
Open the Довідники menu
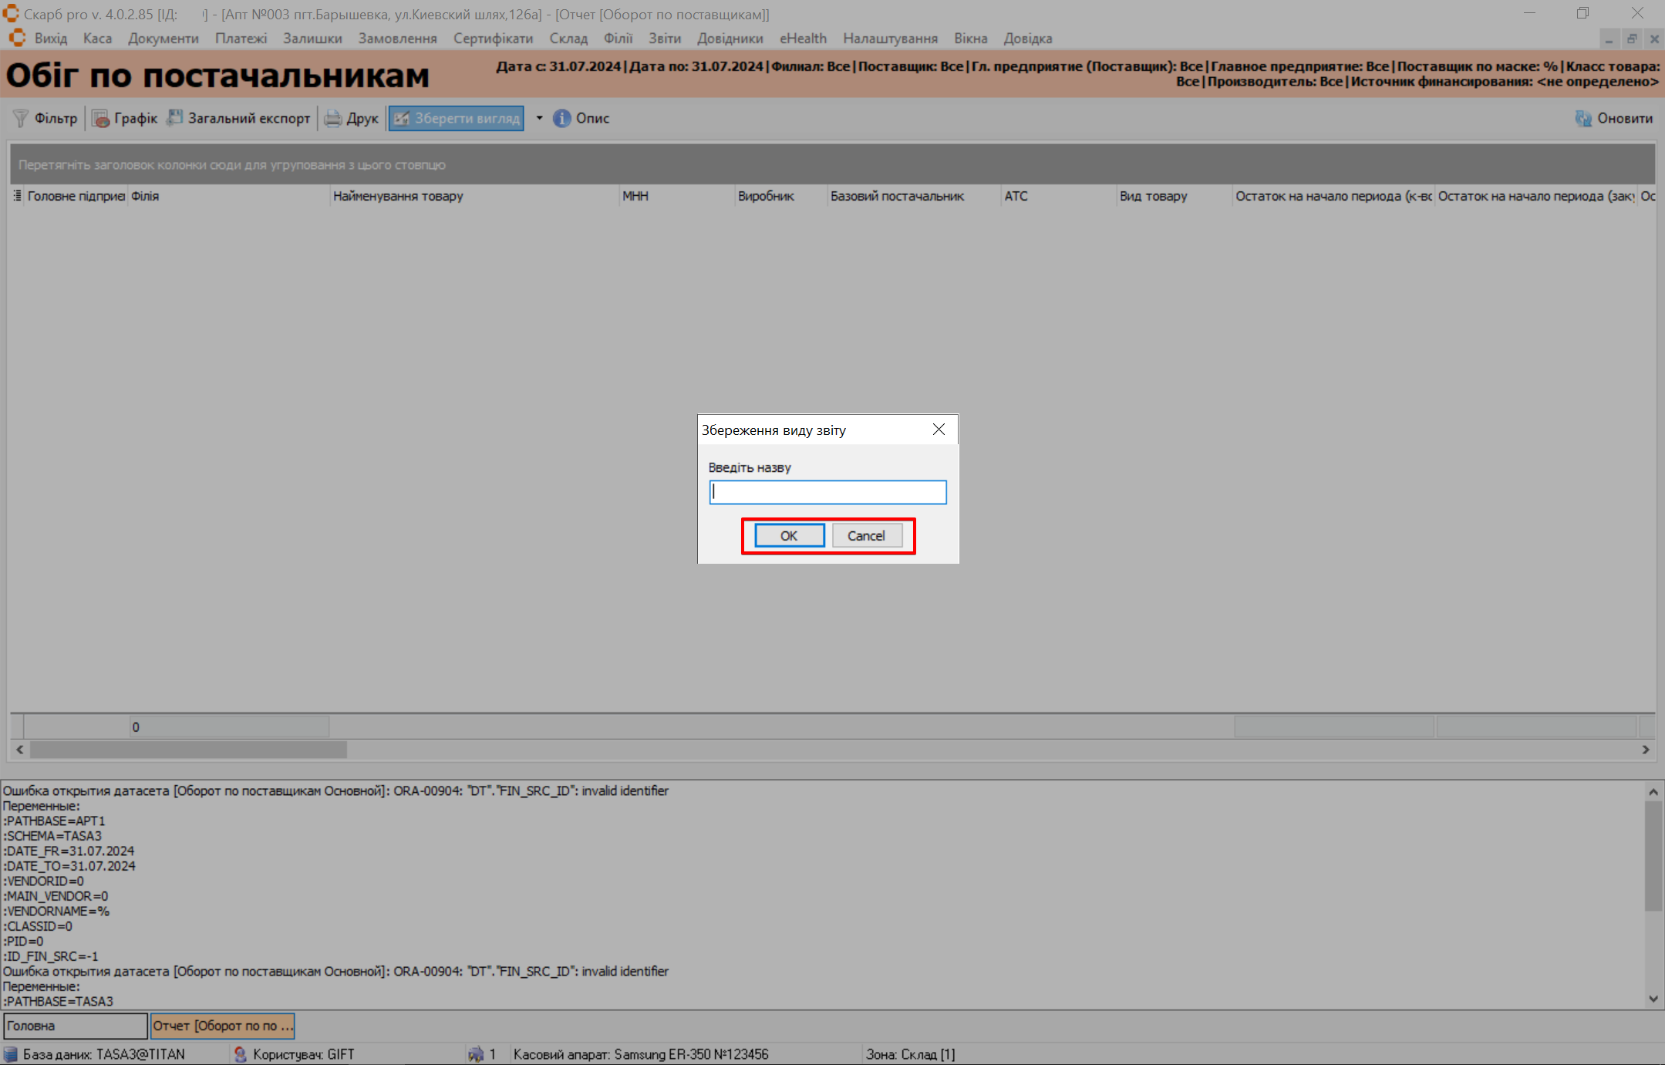(x=730, y=39)
